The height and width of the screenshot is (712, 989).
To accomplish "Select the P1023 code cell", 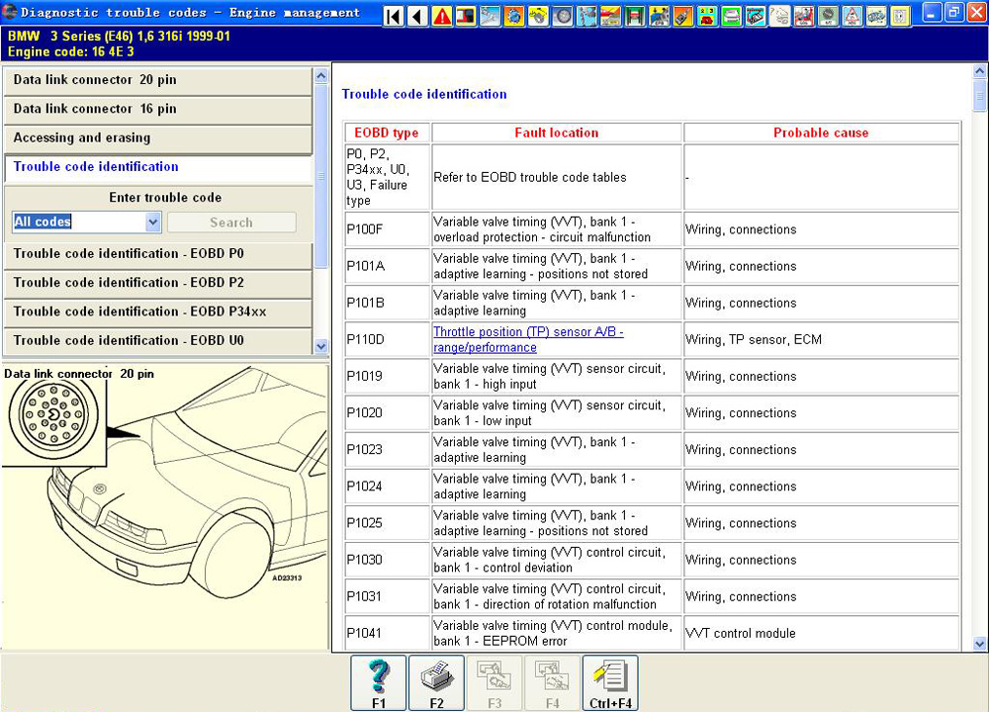I will pyautogui.click(x=388, y=449).
